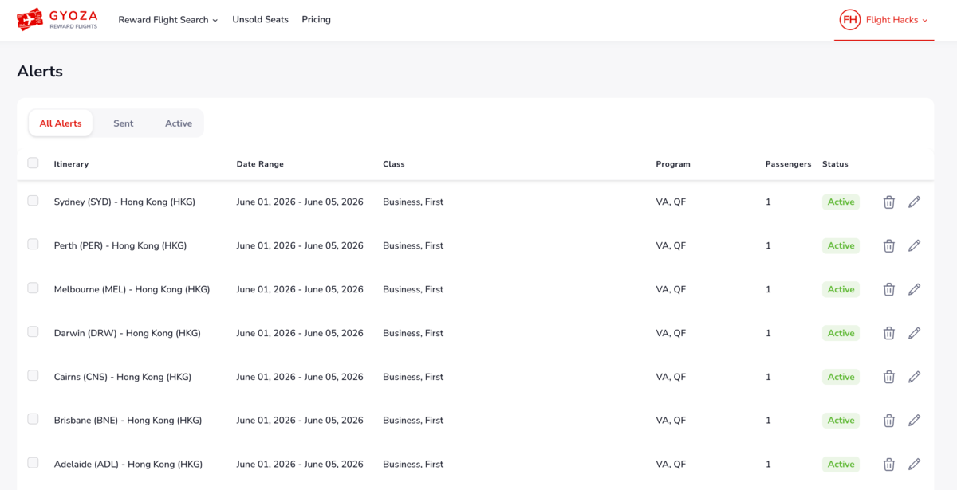Click the Gyoza Reward Flights logo
This screenshot has height=490, width=957.
click(x=57, y=19)
